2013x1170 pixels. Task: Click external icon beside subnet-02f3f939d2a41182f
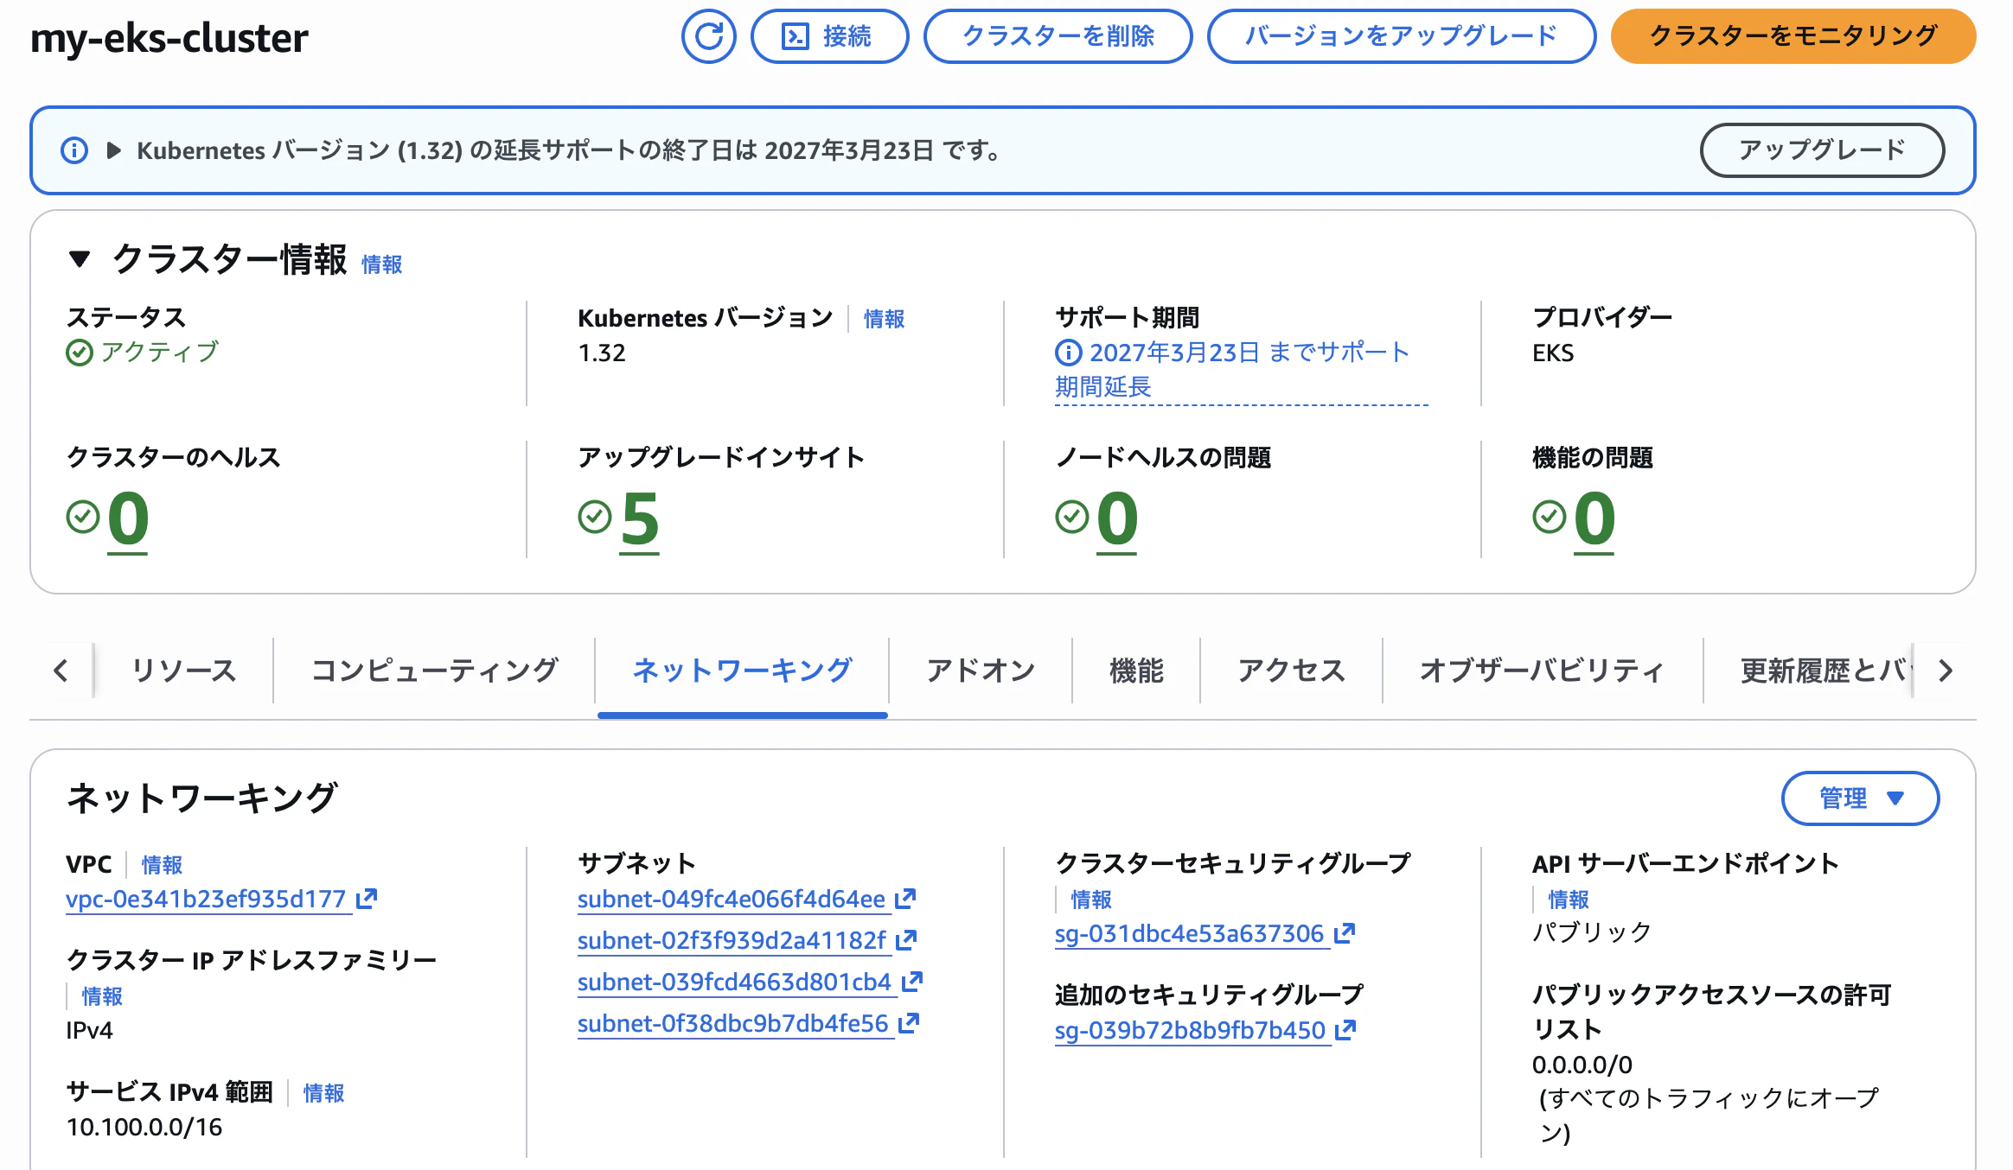906,940
